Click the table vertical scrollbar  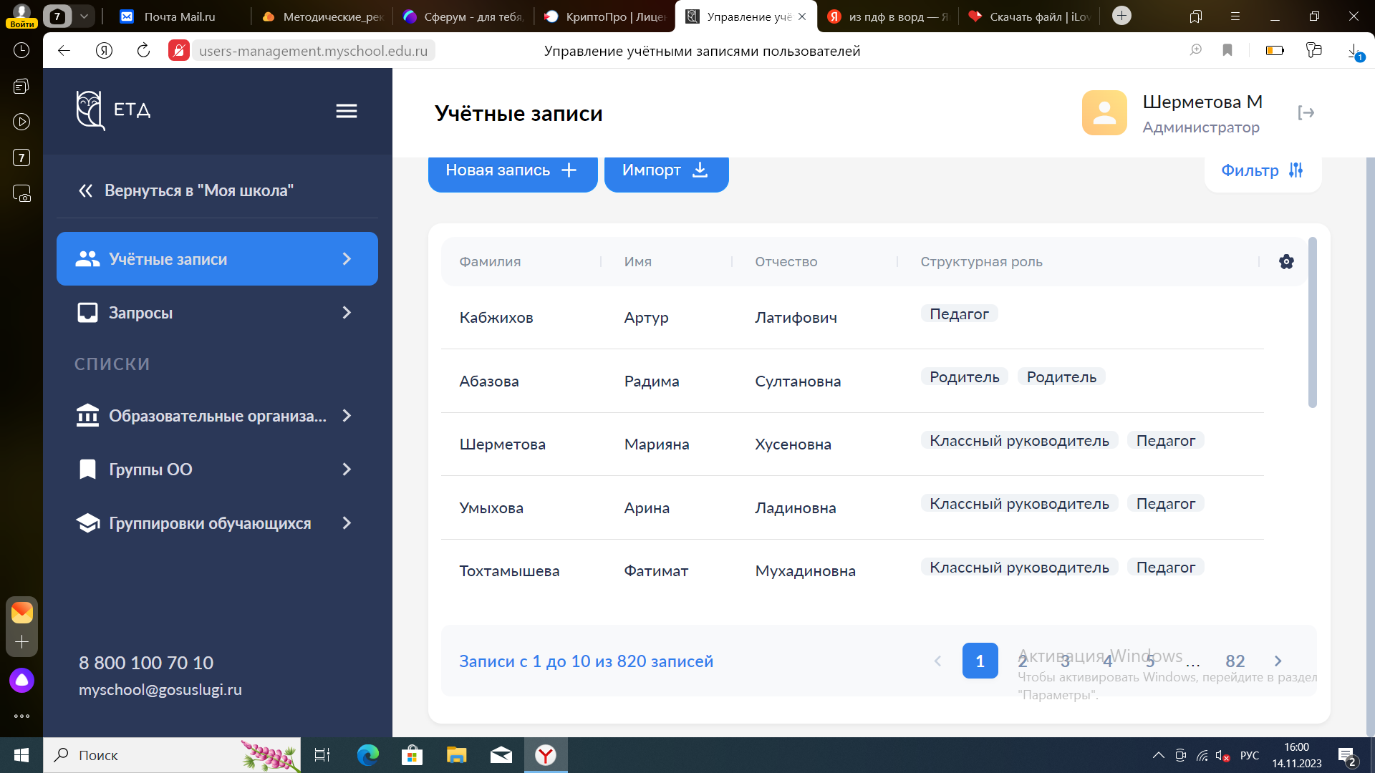coord(1312,322)
